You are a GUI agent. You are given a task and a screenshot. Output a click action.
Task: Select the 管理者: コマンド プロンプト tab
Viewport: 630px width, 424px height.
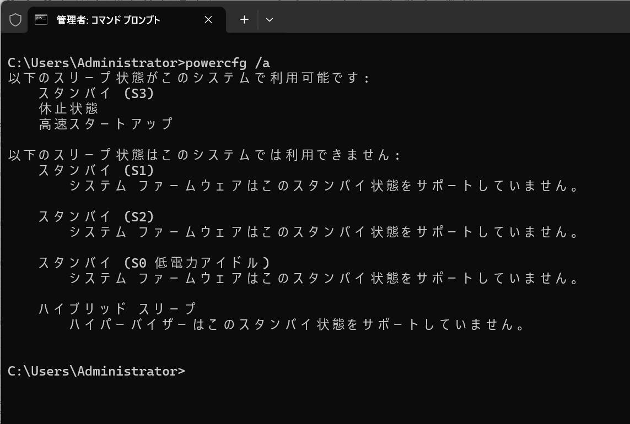pyautogui.click(x=108, y=20)
